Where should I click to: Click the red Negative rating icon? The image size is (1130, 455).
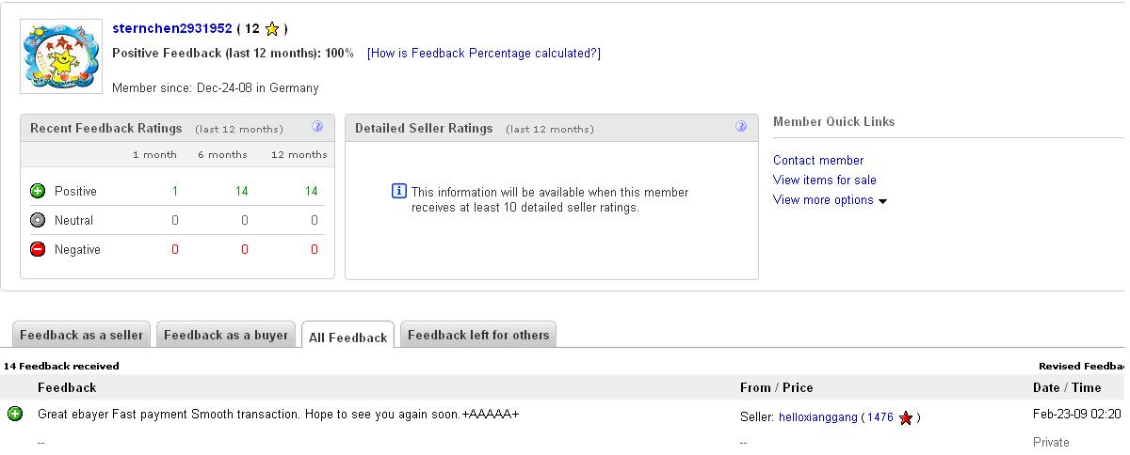pos(38,249)
